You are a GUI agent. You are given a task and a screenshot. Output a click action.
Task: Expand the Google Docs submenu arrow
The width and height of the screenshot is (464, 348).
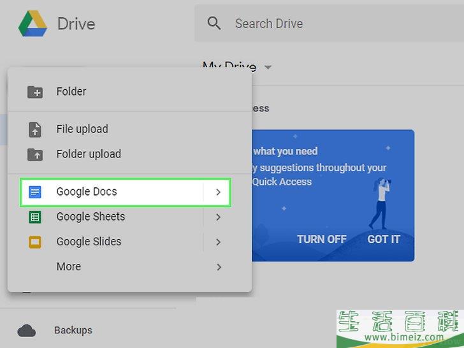[x=219, y=192]
